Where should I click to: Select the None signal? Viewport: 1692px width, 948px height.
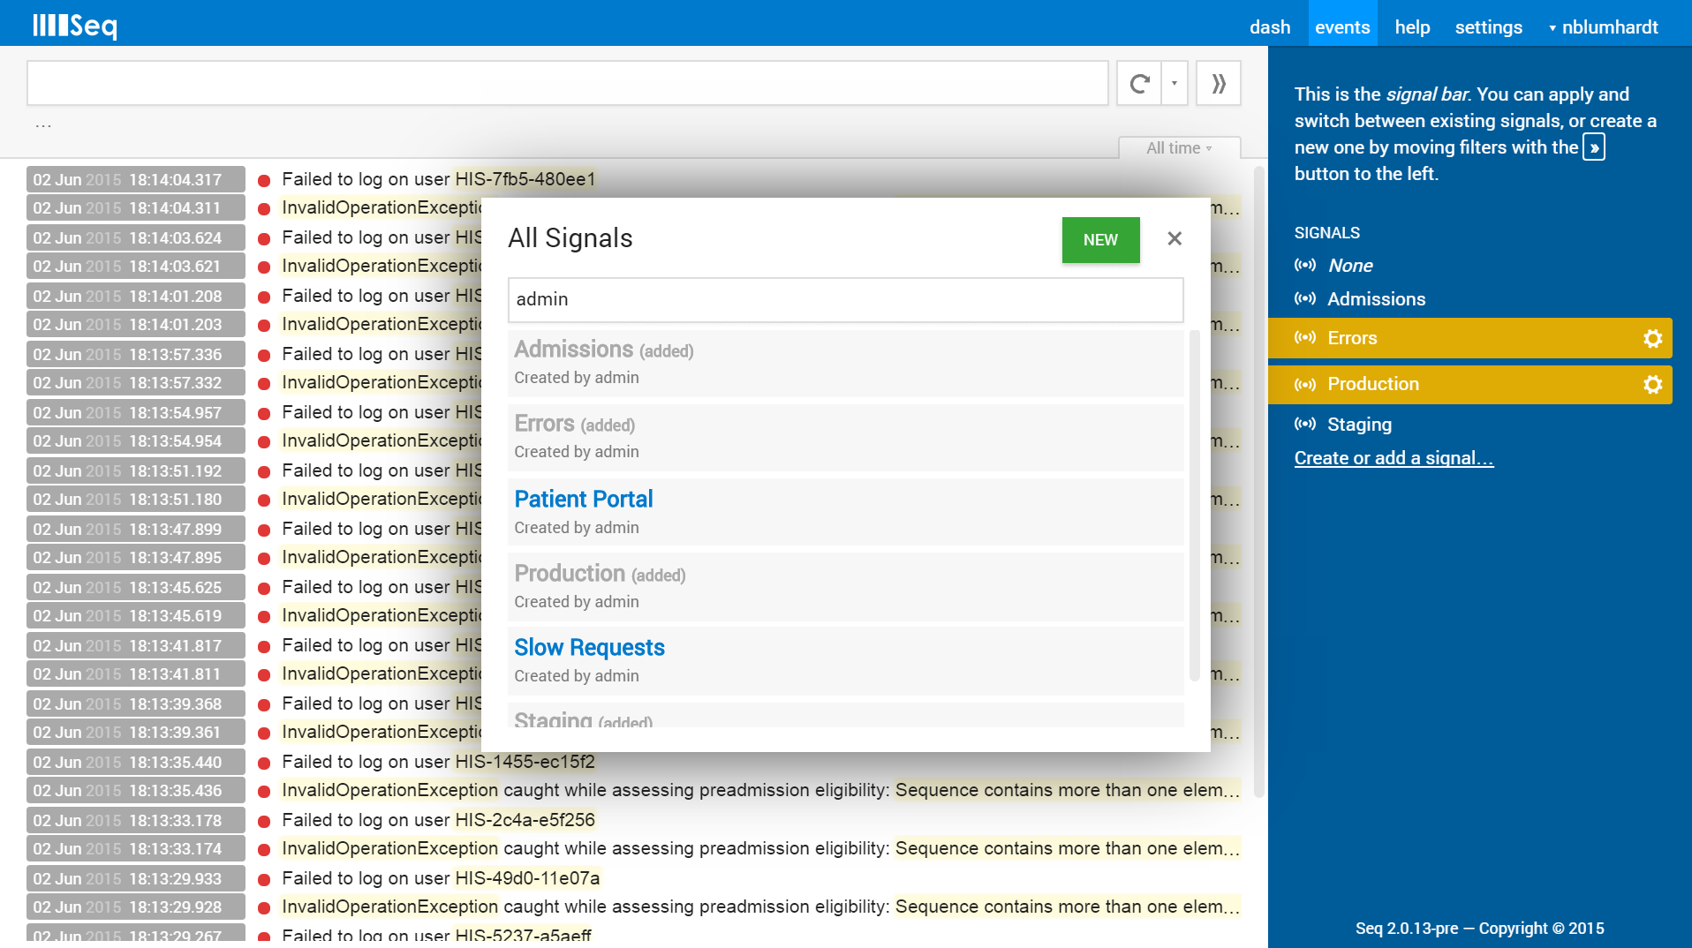pos(1350,266)
